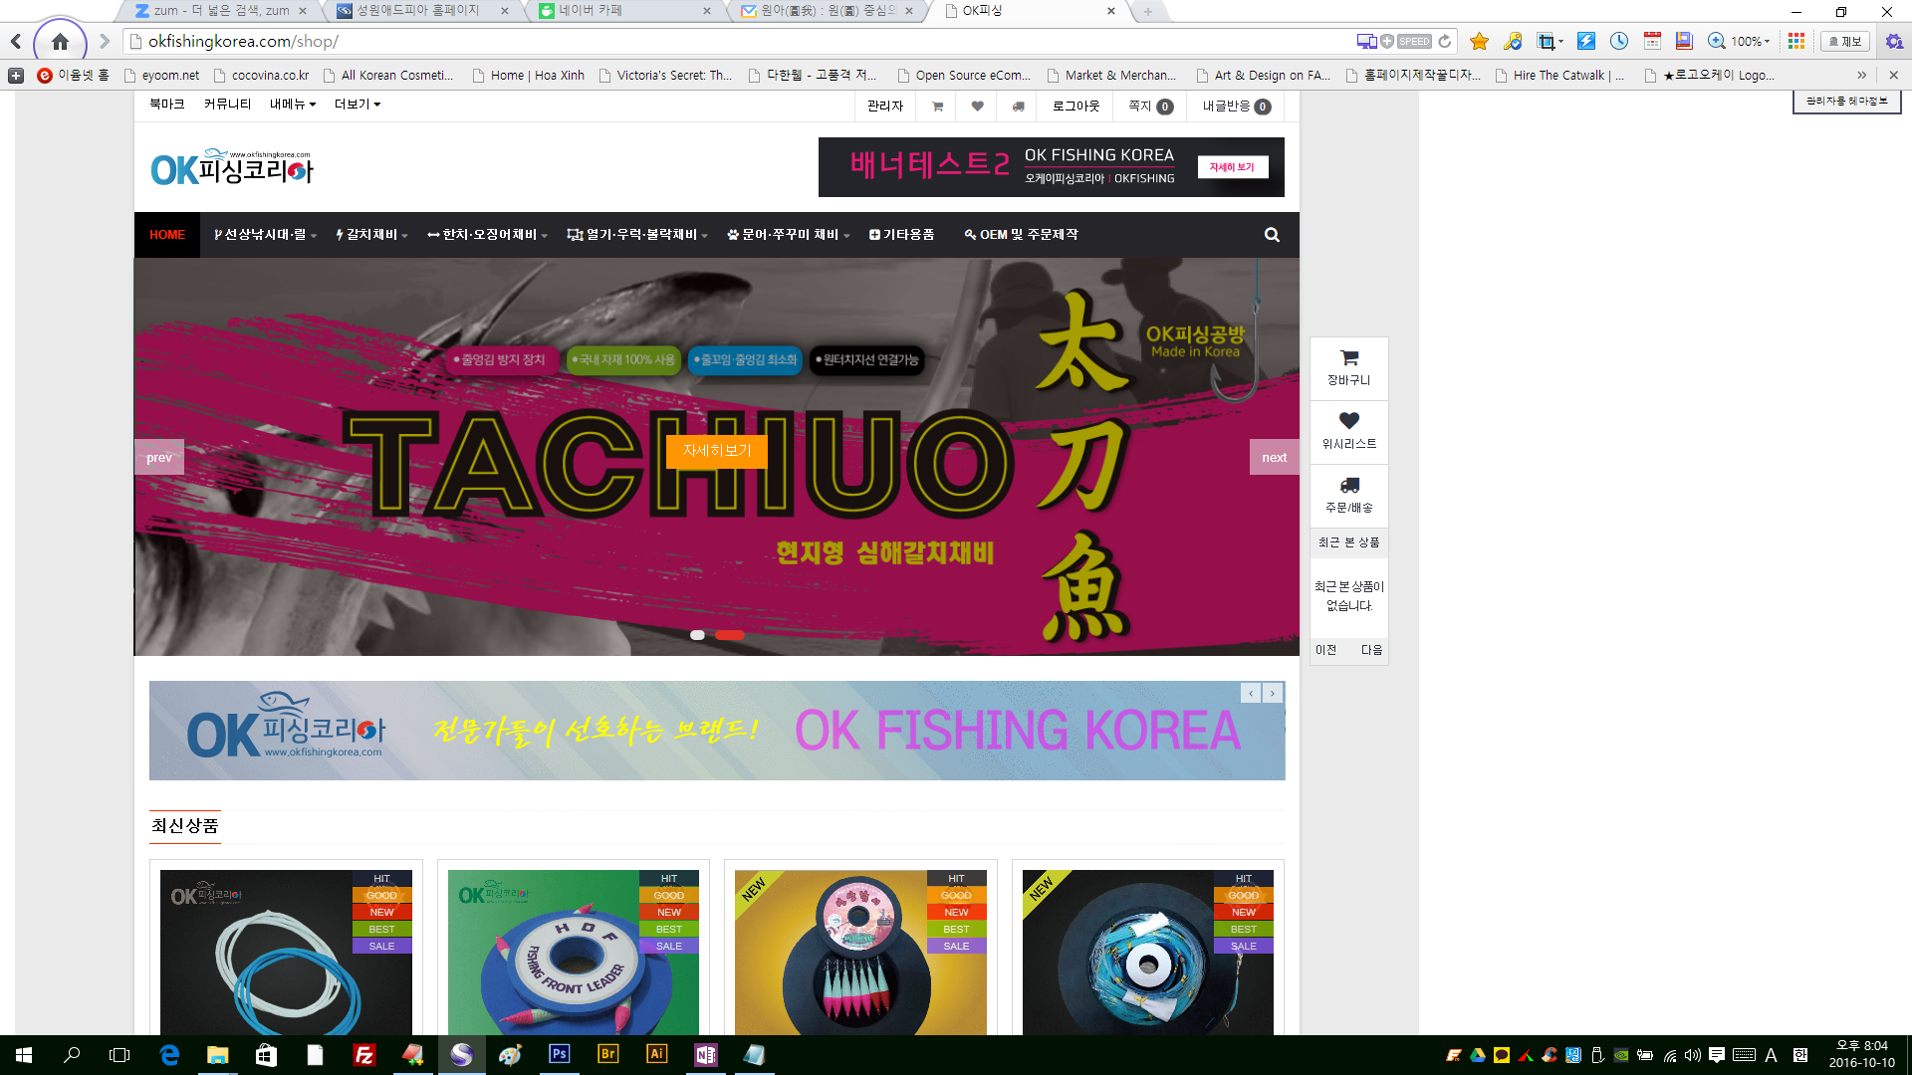Go to next slide with next button

click(x=1274, y=458)
